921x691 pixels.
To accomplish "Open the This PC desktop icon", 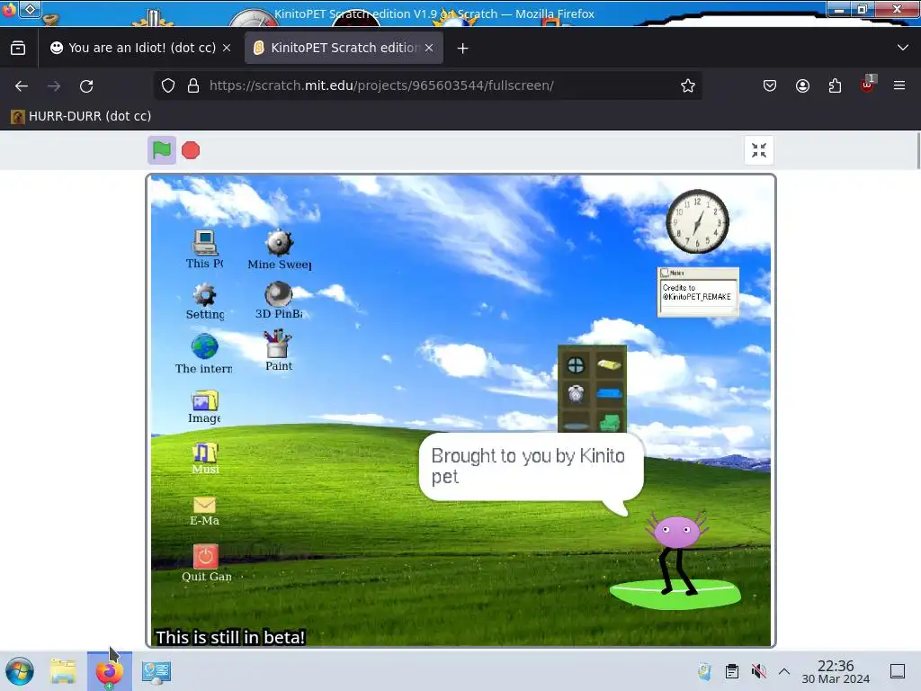I will (205, 249).
